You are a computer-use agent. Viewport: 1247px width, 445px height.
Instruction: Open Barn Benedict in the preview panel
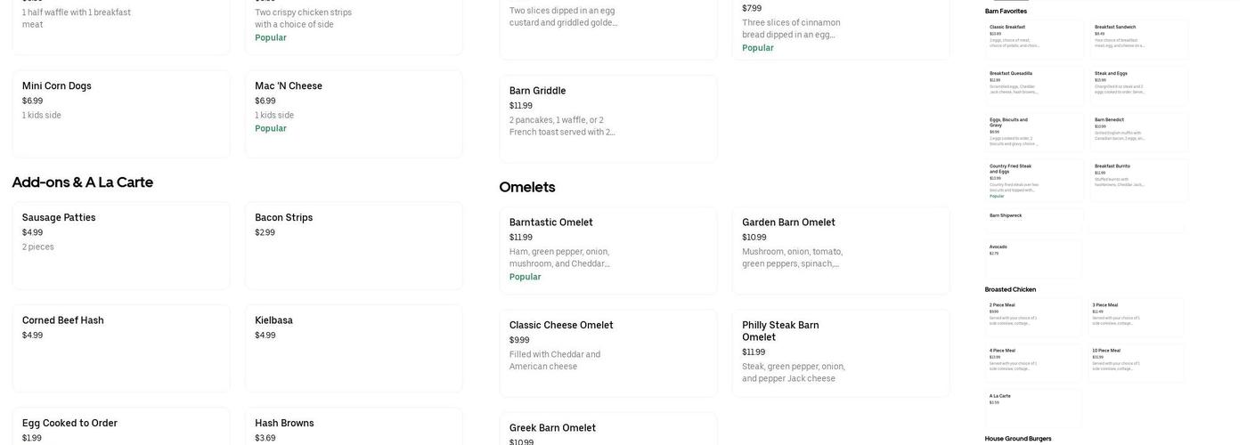click(1138, 131)
